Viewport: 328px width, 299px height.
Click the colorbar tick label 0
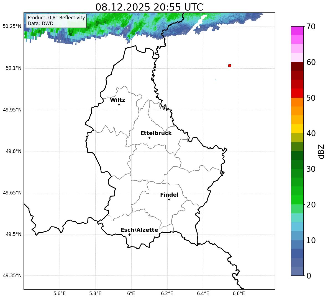309,275
